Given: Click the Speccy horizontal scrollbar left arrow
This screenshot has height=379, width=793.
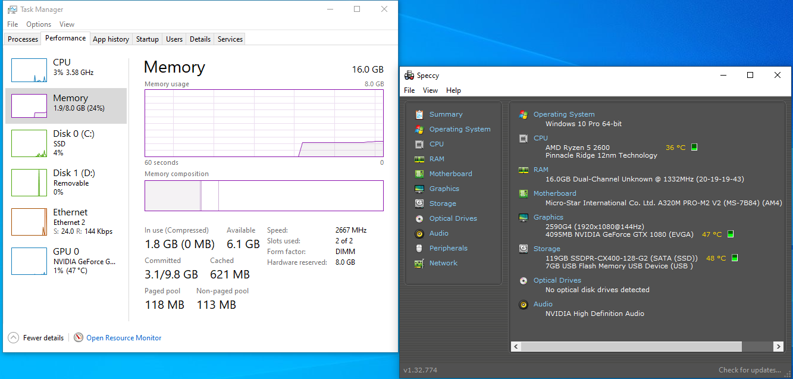Looking at the screenshot, I should point(516,346).
